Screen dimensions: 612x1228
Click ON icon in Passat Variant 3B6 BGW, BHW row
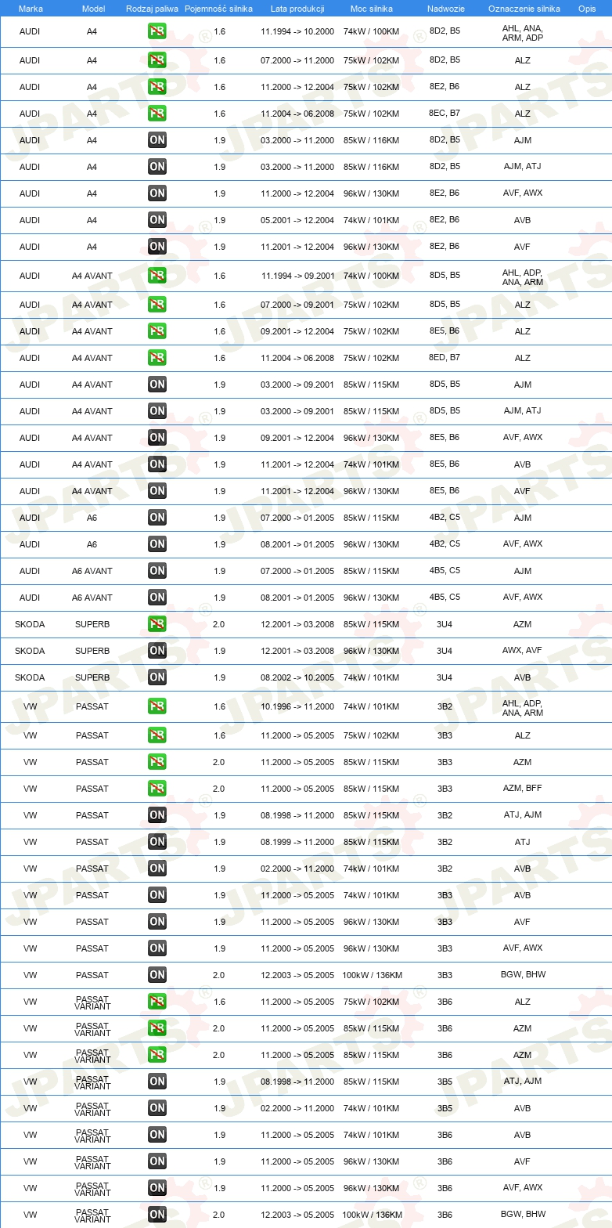pyautogui.click(x=157, y=1215)
